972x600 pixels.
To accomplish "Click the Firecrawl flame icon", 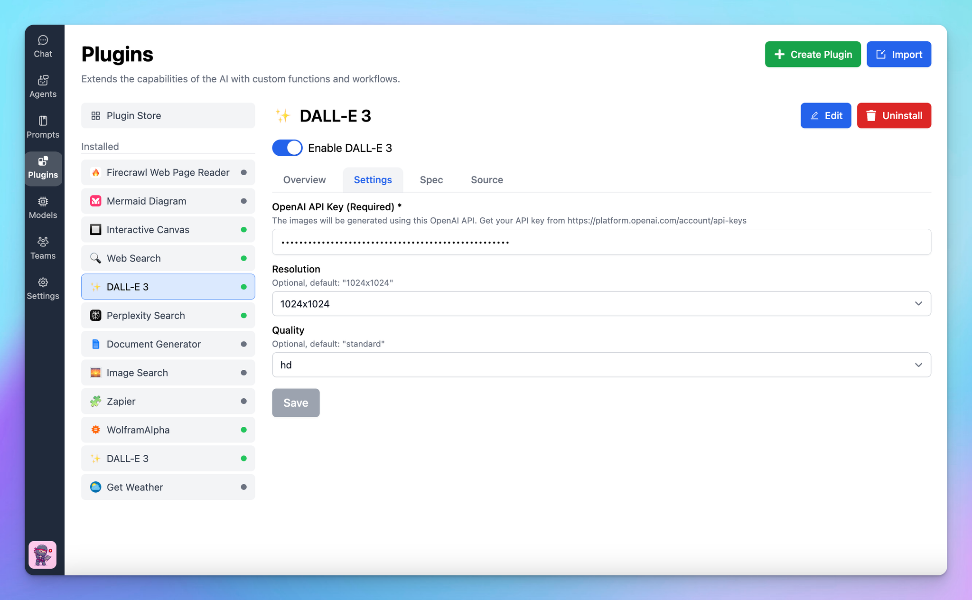I will click(x=95, y=172).
